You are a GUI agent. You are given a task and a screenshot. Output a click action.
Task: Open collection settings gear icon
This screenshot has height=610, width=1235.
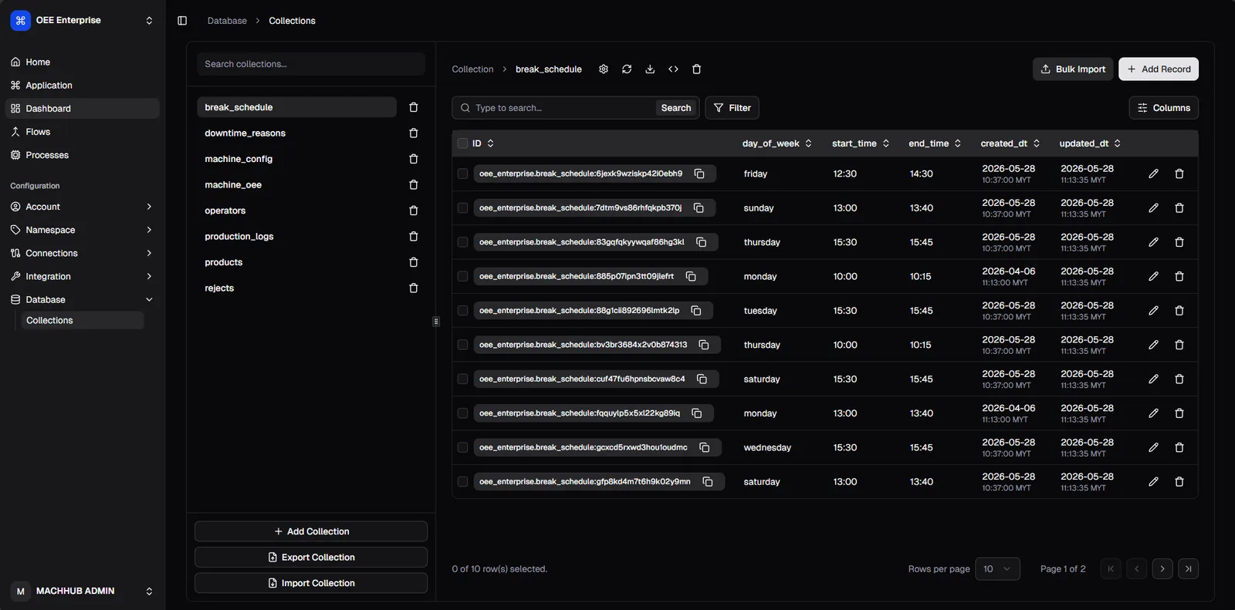(604, 69)
